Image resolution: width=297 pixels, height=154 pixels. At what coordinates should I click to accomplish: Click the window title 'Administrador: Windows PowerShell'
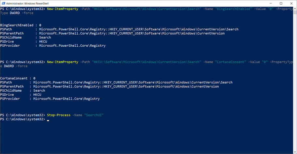coord(27,3)
